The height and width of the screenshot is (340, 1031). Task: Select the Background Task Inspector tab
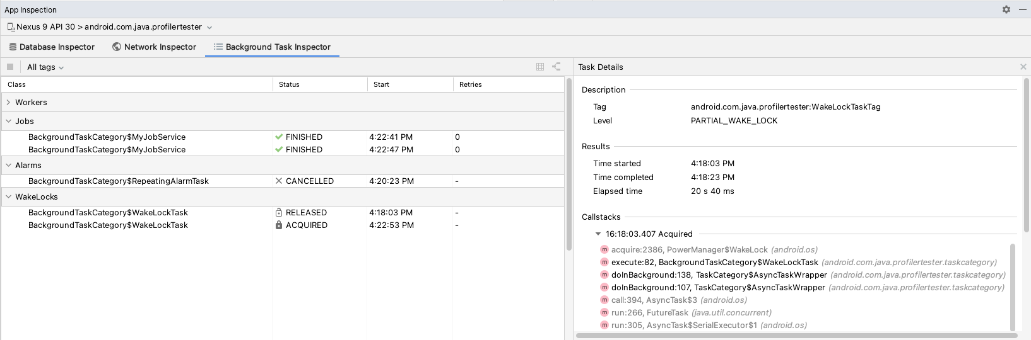click(272, 47)
